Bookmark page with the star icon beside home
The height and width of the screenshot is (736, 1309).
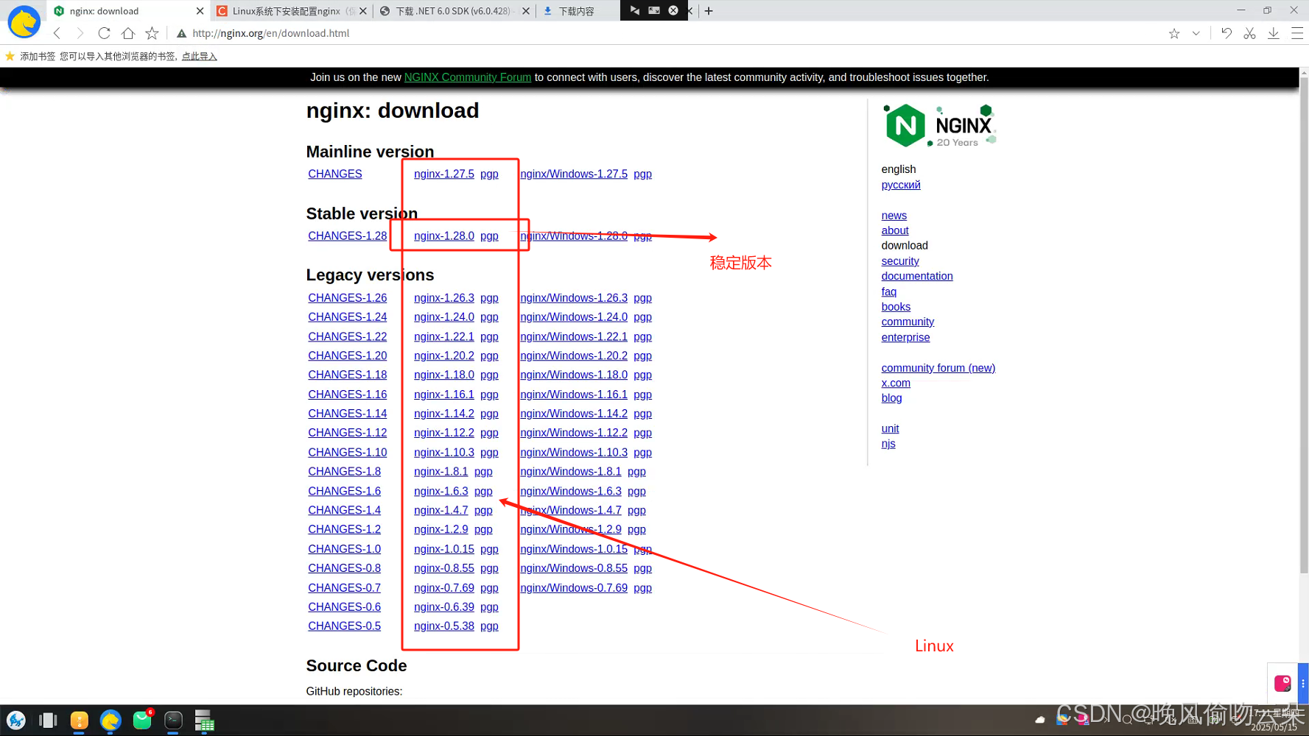point(152,33)
